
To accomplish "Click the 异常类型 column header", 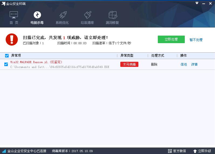I will [x=127, y=56].
